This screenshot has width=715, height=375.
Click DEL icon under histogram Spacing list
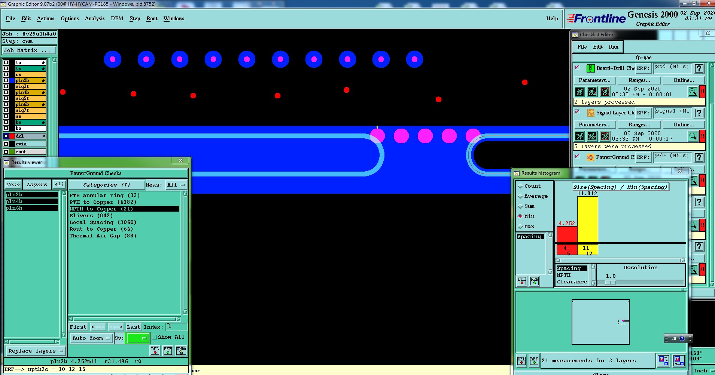[x=522, y=281]
